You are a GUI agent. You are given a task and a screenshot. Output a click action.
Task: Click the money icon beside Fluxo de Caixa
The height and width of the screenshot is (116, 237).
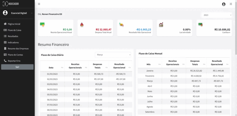5,30
